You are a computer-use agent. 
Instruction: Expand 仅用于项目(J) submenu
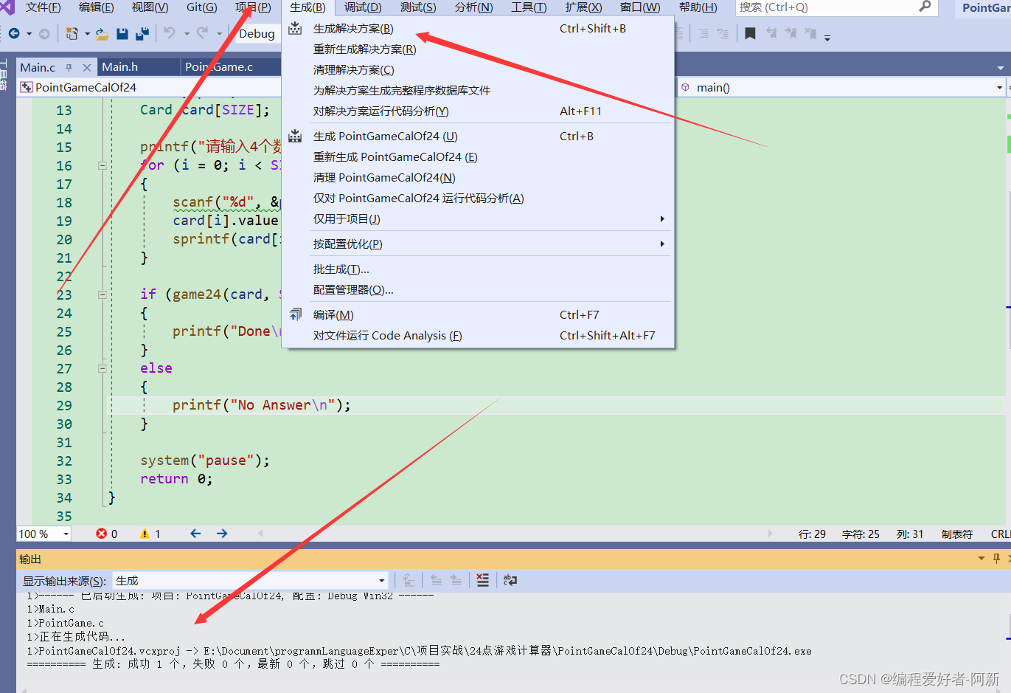478,219
